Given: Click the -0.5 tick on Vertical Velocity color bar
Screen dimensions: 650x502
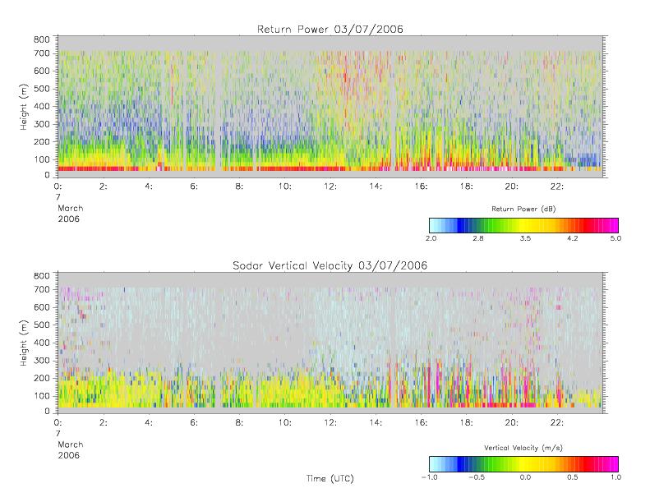Looking at the screenshot, I should point(477,477).
